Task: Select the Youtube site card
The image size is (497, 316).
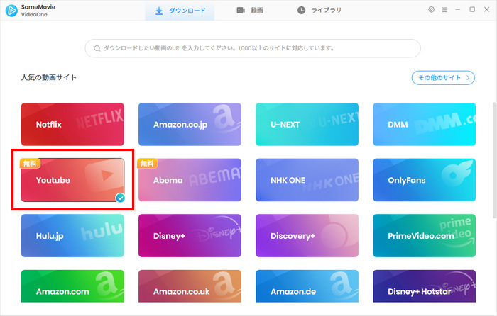Action: pyautogui.click(x=72, y=180)
